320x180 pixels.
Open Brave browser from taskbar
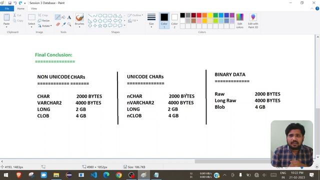[x=19, y=175]
